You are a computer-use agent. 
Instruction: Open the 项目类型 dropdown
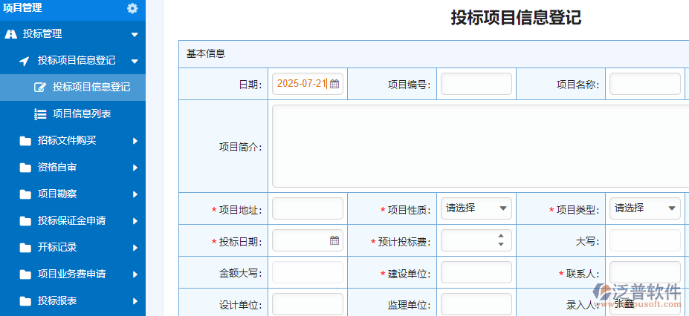click(644, 208)
